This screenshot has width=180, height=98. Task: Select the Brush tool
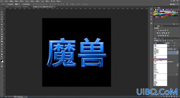click(x=2, y=27)
